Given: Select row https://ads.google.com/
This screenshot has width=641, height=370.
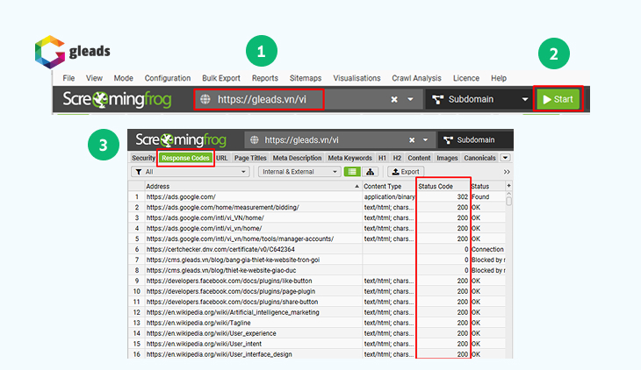Looking at the screenshot, I should coord(317,197).
